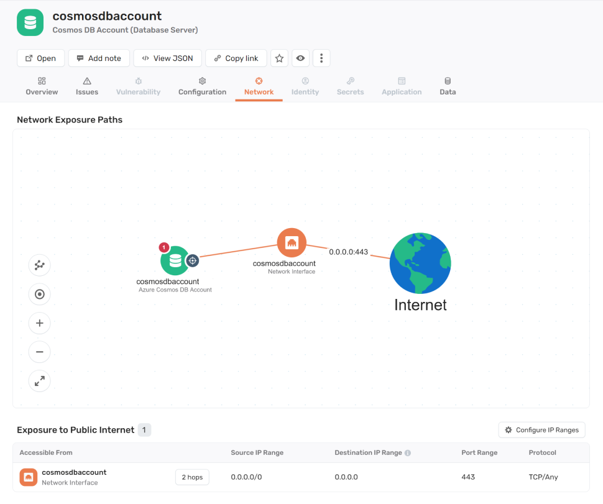The width and height of the screenshot is (603, 504).
Task: Expand graph to fullscreen
Action: [x=40, y=381]
